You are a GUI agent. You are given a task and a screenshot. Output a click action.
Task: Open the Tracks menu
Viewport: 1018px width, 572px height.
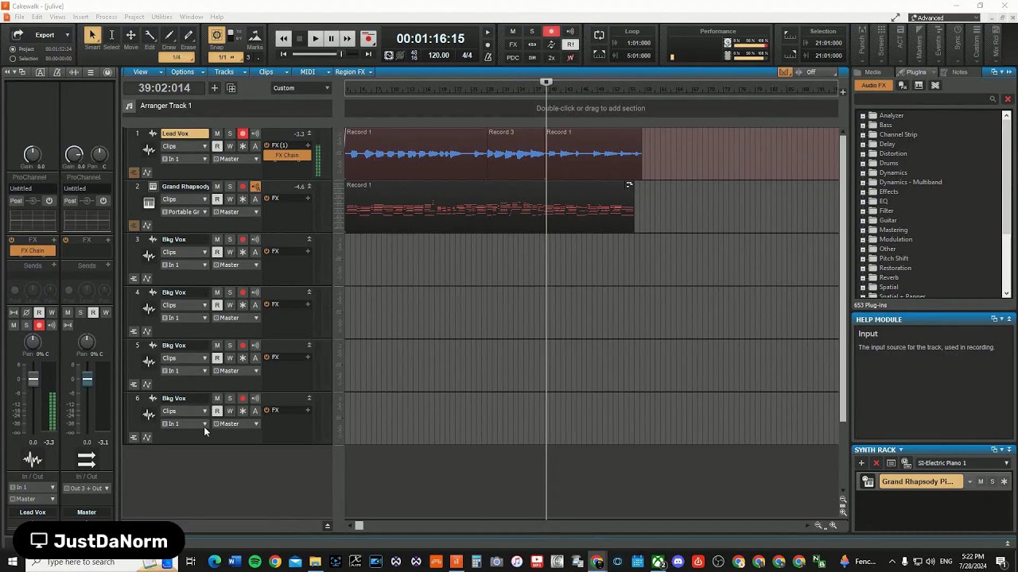(228, 71)
